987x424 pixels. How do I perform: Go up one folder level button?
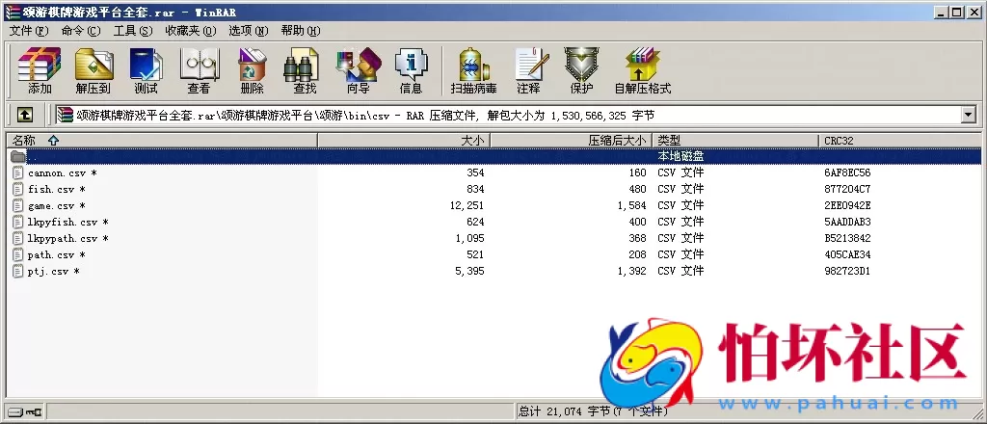[24, 115]
